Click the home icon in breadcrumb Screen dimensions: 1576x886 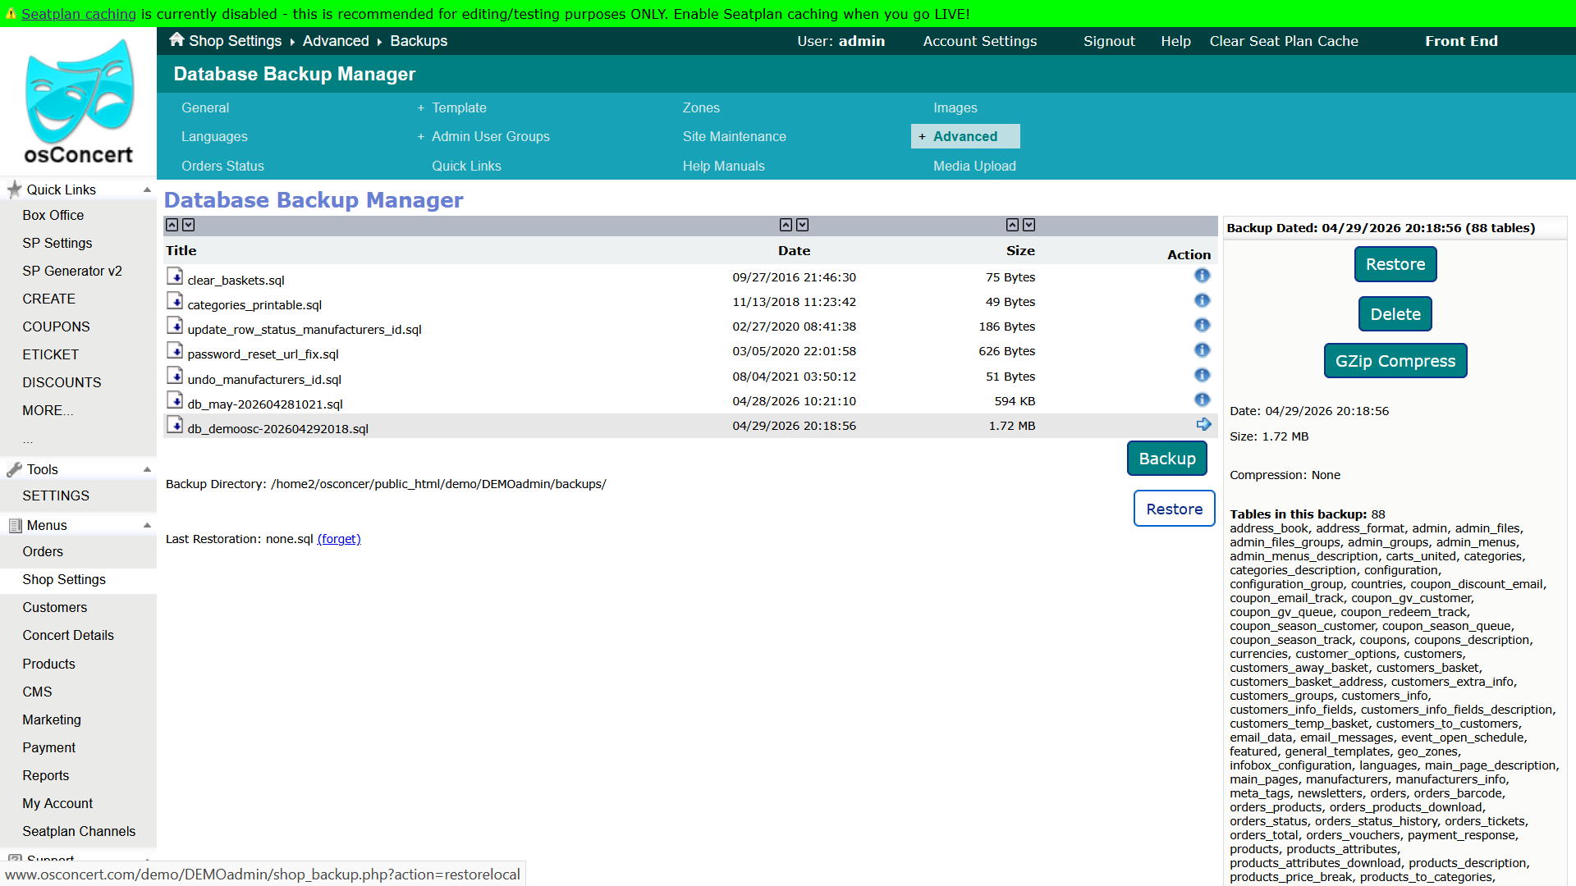(176, 39)
